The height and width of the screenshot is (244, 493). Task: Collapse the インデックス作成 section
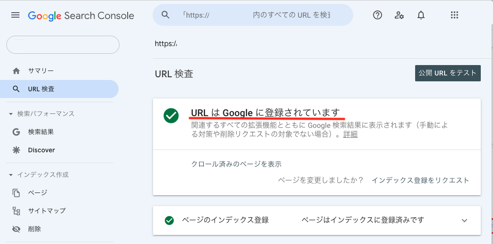[x=11, y=175]
